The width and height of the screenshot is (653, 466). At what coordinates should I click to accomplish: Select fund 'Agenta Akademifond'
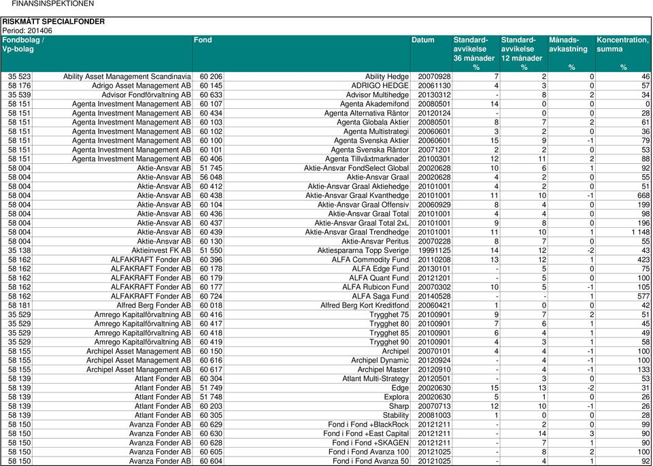click(x=374, y=104)
